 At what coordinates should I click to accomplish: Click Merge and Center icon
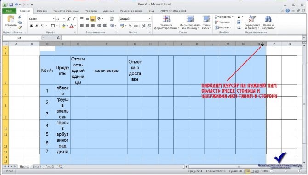[x=112, y=26]
